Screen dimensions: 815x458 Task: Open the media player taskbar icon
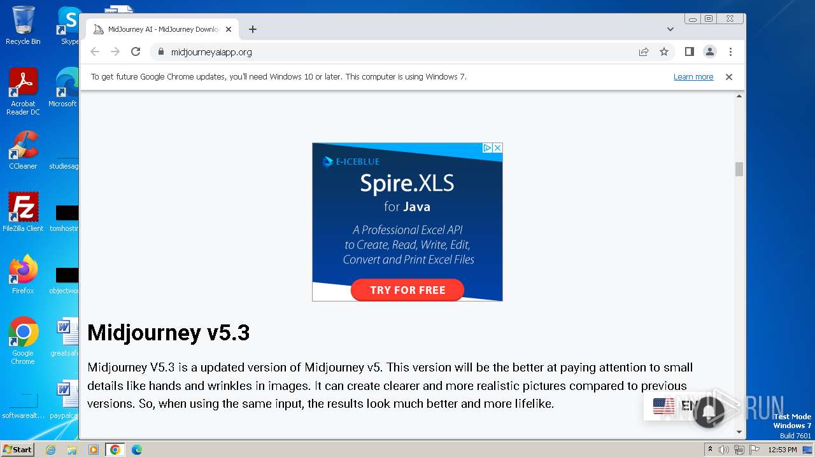pyautogui.click(x=94, y=450)
